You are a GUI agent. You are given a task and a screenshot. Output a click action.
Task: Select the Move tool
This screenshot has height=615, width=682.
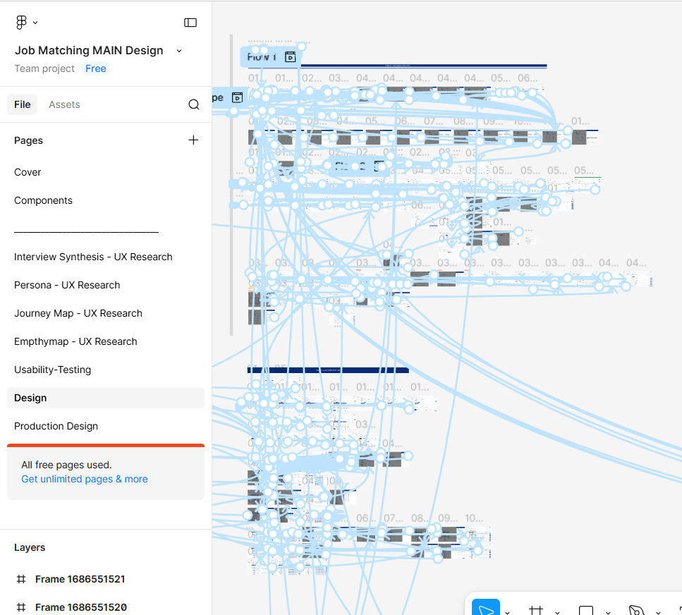coord(486,608)
